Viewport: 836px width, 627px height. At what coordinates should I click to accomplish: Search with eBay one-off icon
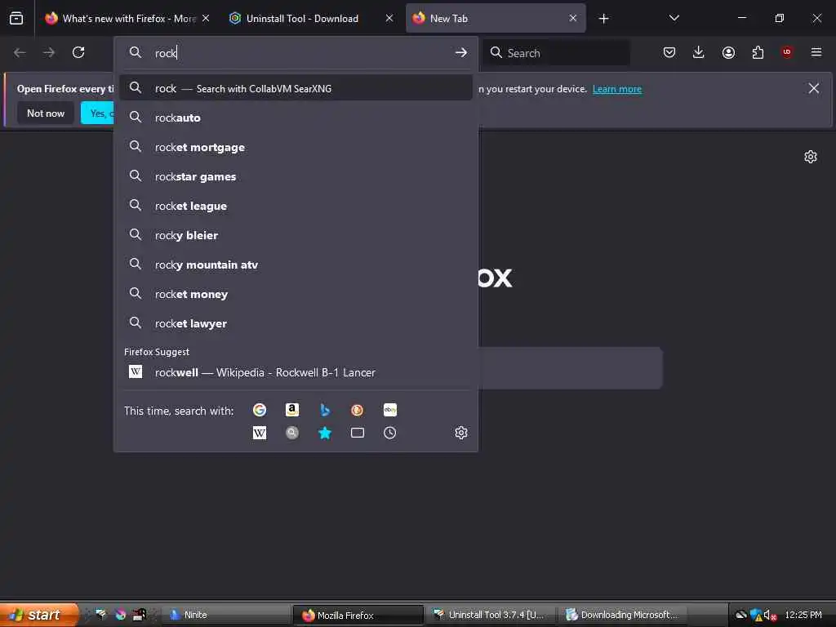coord(389,410)
